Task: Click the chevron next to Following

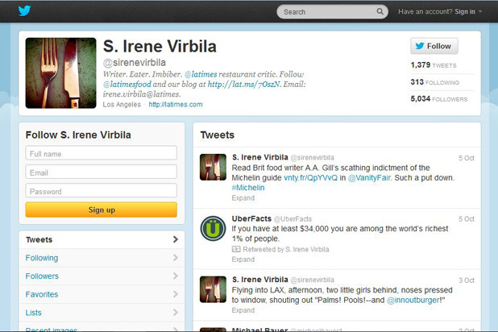Action: click(x=176, y=258)
